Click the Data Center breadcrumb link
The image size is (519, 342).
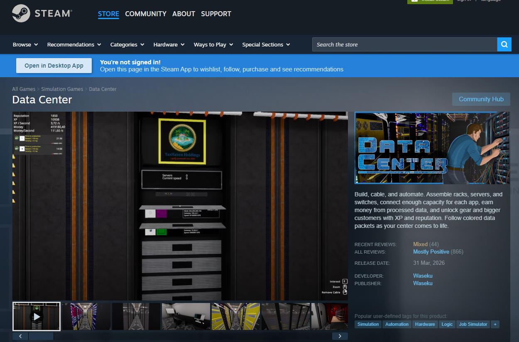[x=103, y=89]
